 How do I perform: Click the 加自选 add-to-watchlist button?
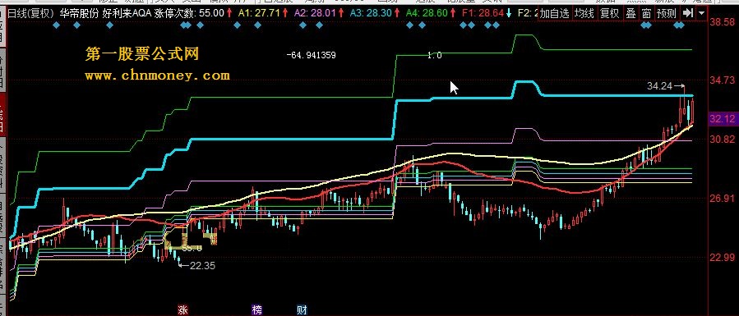coord(554,13)
